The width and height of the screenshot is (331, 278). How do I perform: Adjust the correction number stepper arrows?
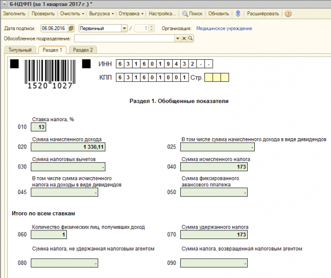coord(152,28)
